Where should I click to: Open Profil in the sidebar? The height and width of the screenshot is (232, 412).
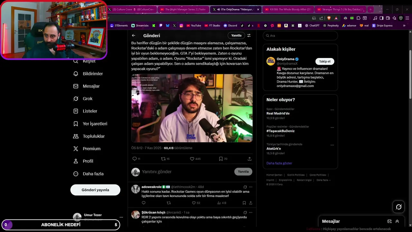[x=83, y=161]
